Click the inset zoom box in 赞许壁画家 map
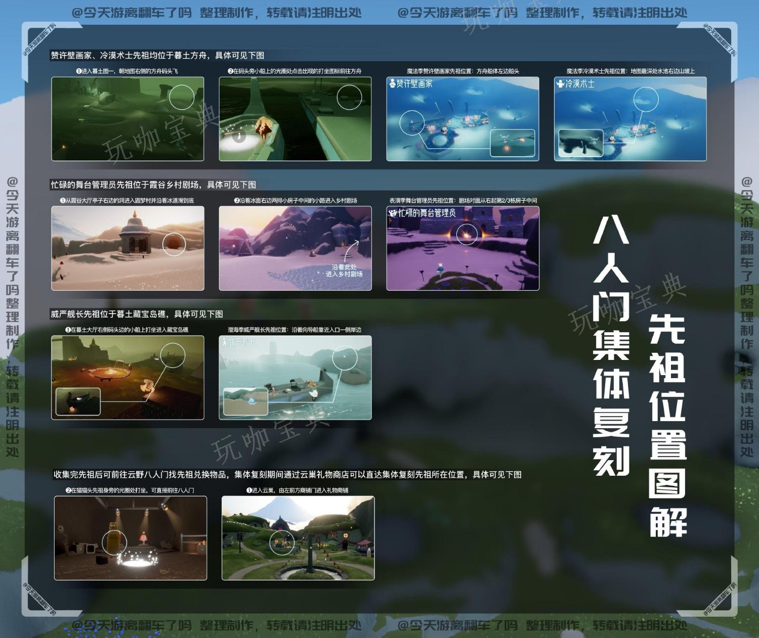 click(512, 142)
